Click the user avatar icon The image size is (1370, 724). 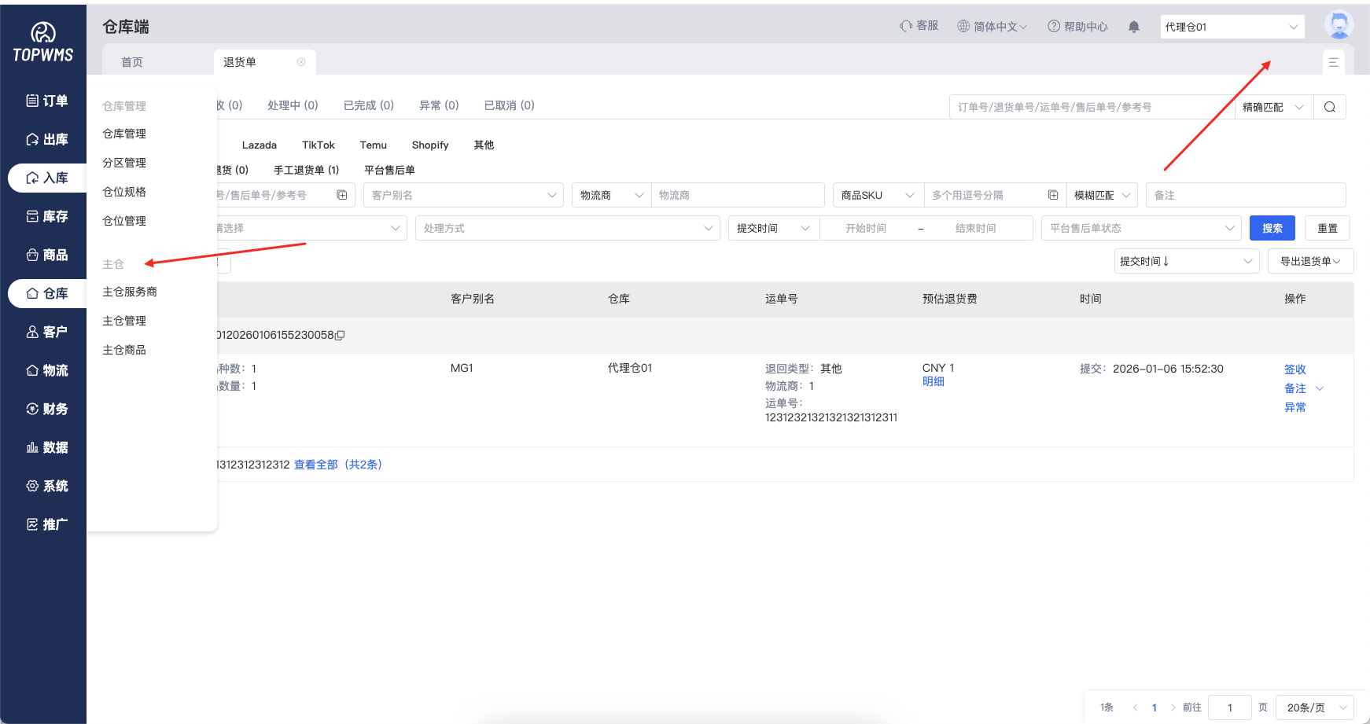(x=1338, y=25)
